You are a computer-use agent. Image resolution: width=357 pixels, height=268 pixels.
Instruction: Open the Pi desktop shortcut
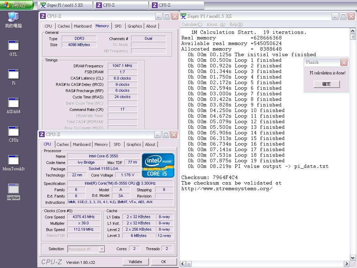coord(14,77)
